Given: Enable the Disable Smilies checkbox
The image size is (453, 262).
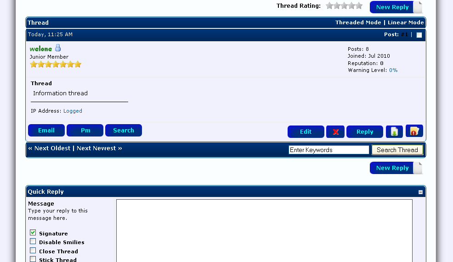Looking at the screenshot, I should [x=33, y=241].
